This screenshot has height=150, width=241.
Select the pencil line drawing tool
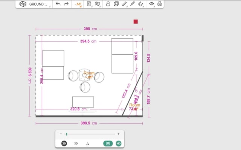click(124, 4)
